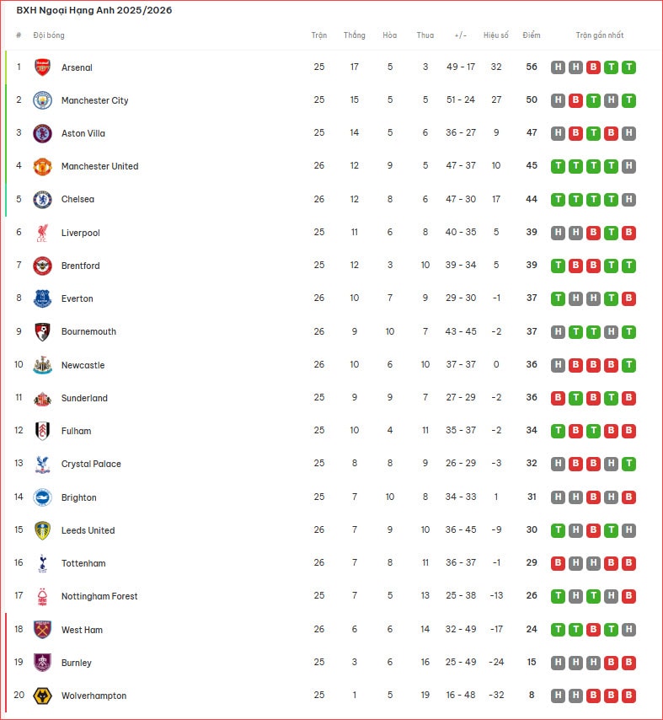
Task: Click the Tottenham club logo
Action: pyautogui.click(x=42, y=563)
